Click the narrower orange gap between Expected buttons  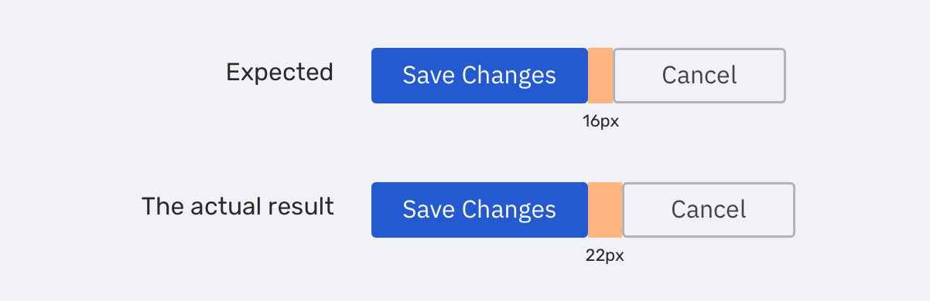600,76
